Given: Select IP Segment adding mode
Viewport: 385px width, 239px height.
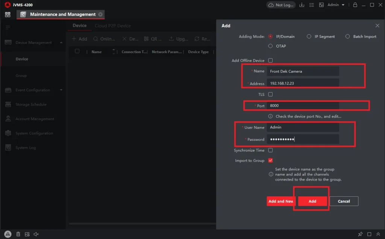Looking at the screenshot, I should click(x=309, y=36).
